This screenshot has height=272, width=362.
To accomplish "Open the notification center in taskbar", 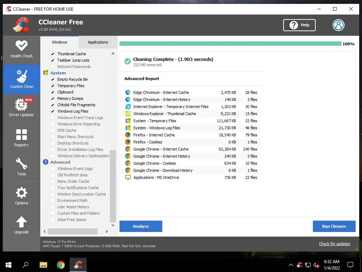I will pyautogui.click(x=350, y=265).
